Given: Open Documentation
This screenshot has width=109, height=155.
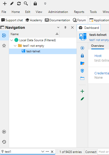Looking at the screenshot, I should 57,20.
